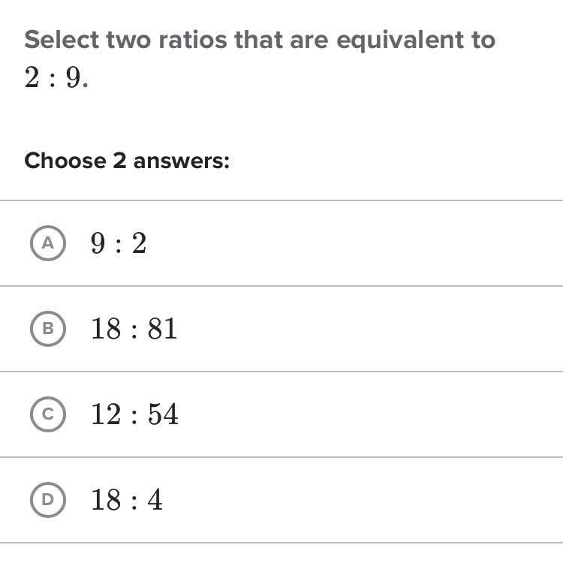Click the ratio text 18 : 4
The image size is (563, 563).
coord(127,499)
